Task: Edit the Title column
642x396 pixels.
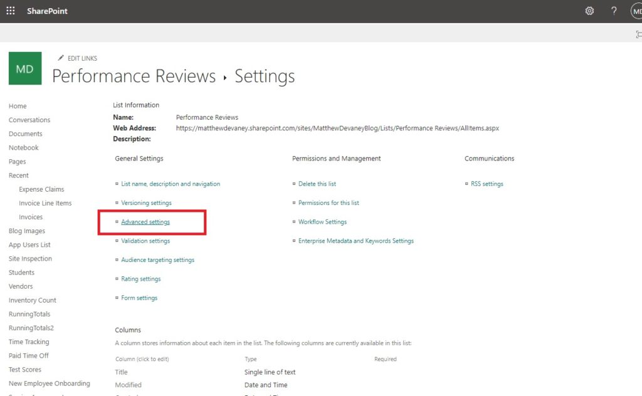Action: (121, 372)
